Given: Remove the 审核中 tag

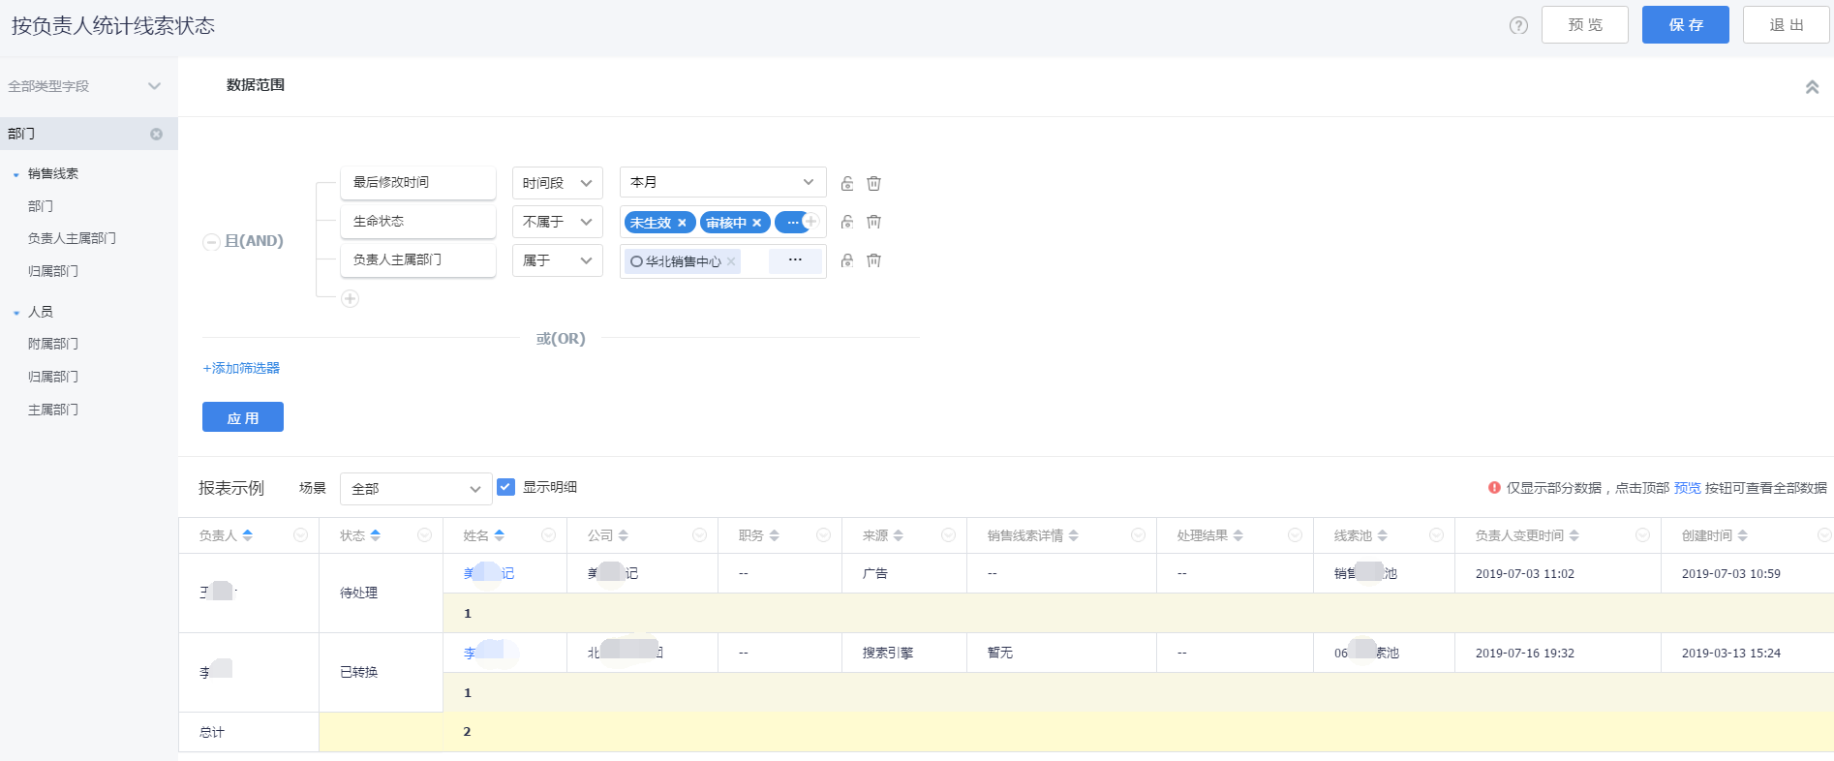Looking at the screenshot, I should pyautogui.click(x=757, y=223).
